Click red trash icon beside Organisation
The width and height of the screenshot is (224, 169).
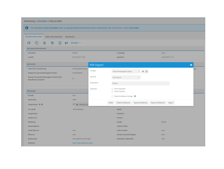pos(42,104)
